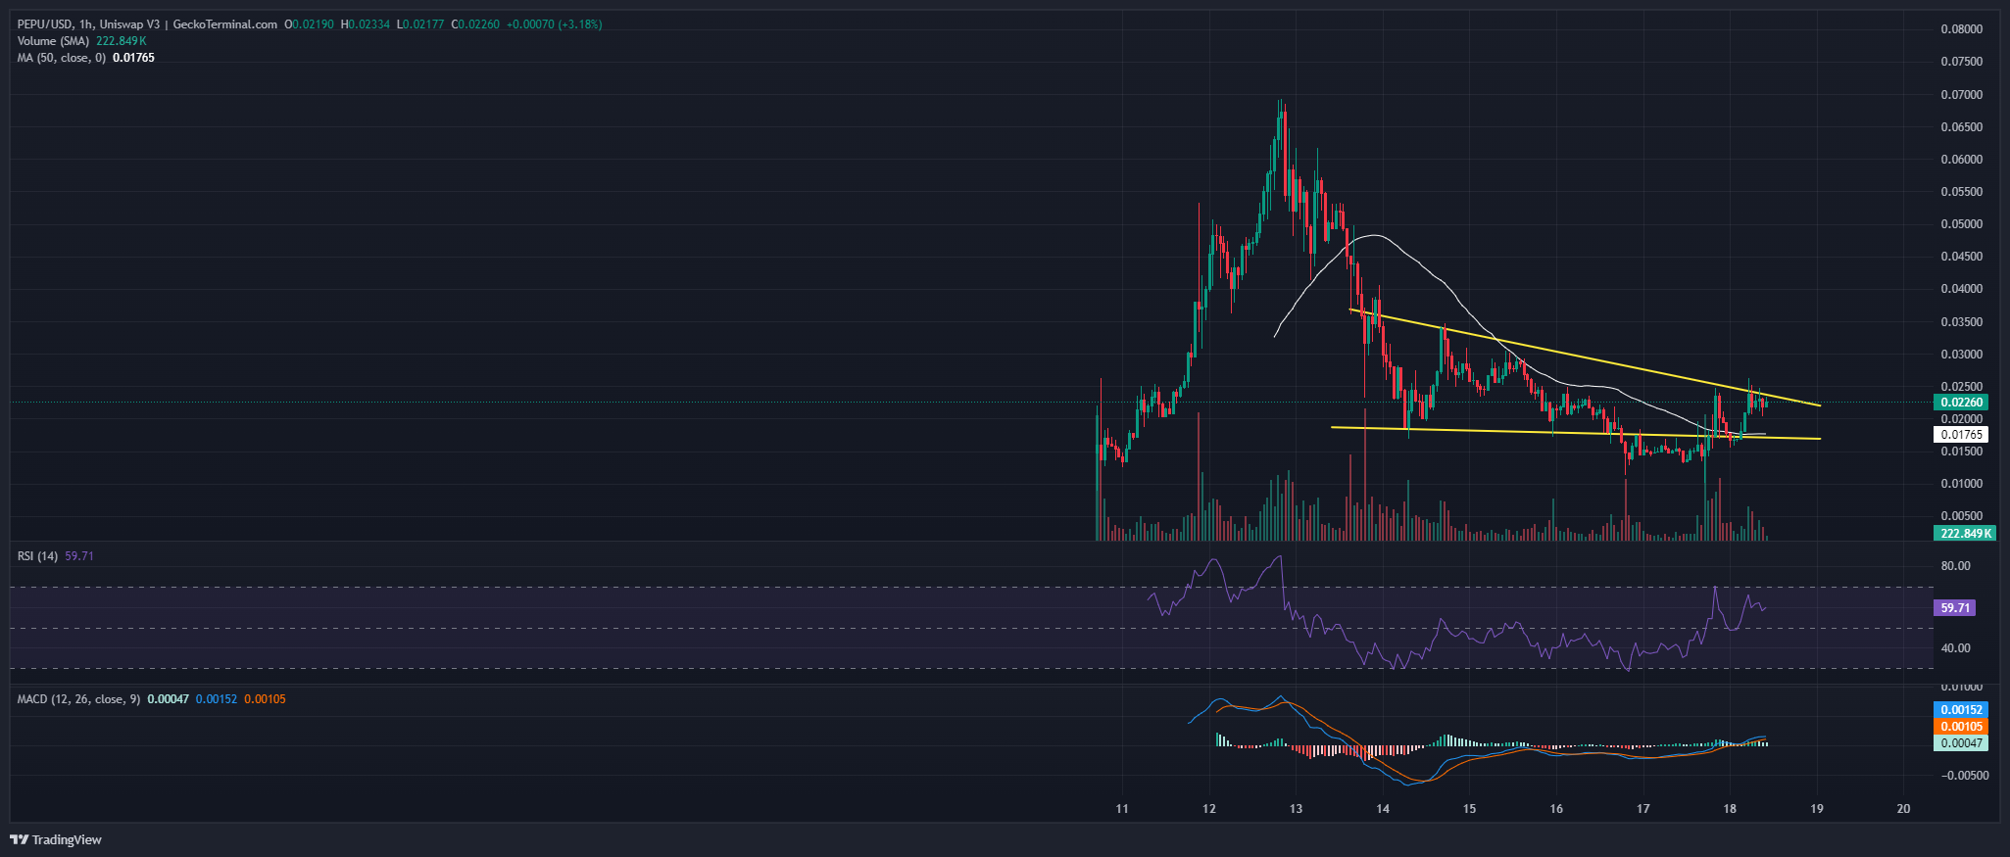Click date 15 on the time axis
The image size is (2010, 857).
[x=1469, y=809]
